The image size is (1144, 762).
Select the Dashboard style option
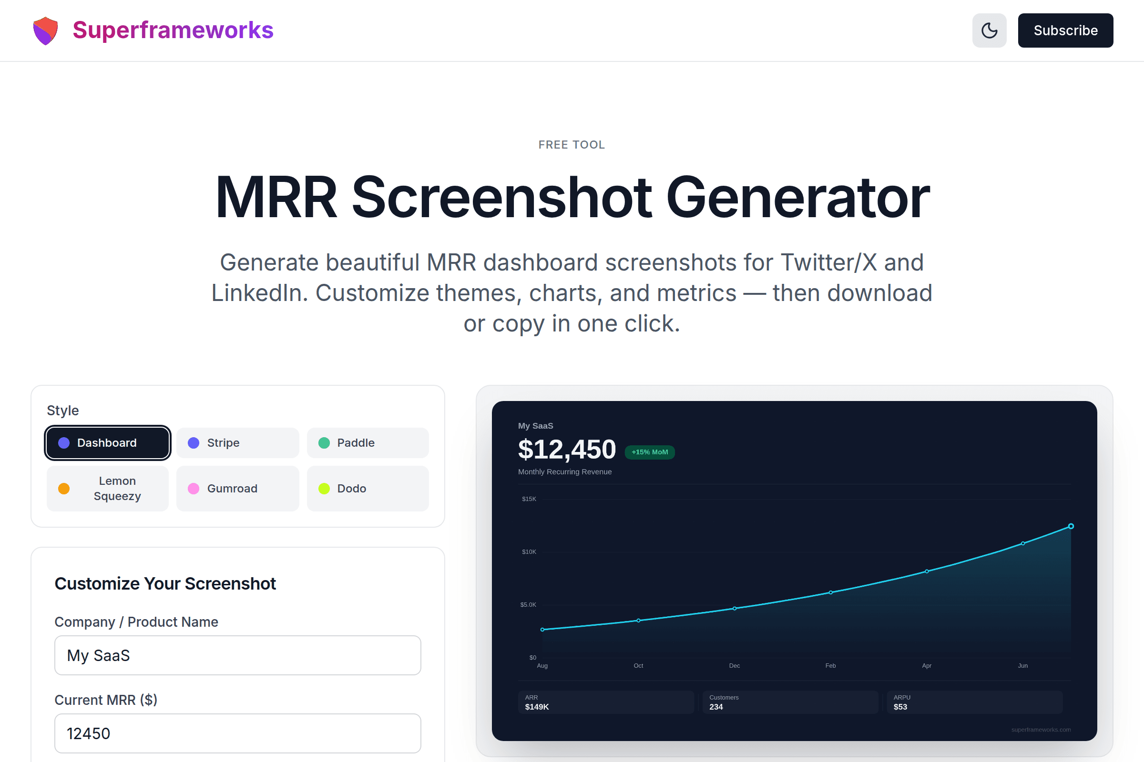[x=108, y=443]
